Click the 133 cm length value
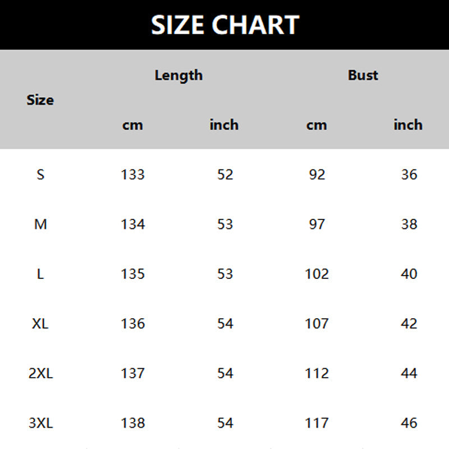 132,175
